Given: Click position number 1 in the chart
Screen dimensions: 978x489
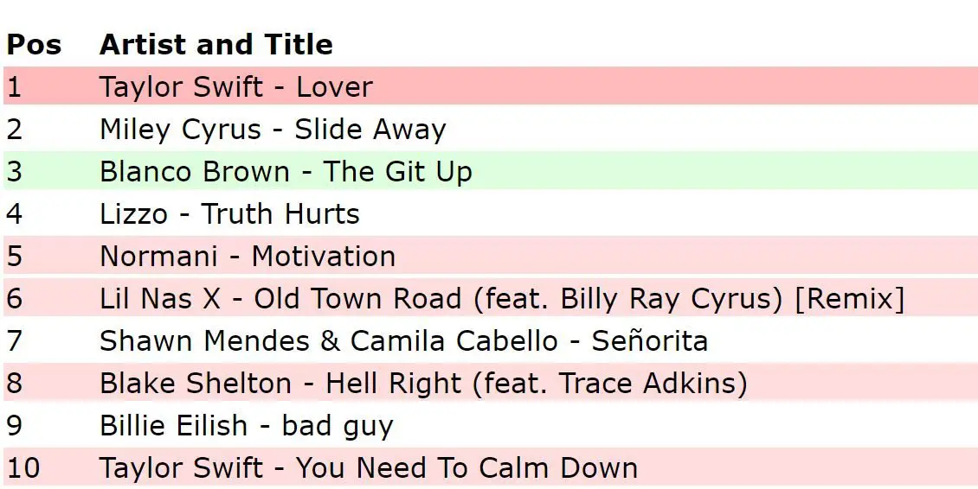Looking at the screenshot, I should tap(14, 87).
